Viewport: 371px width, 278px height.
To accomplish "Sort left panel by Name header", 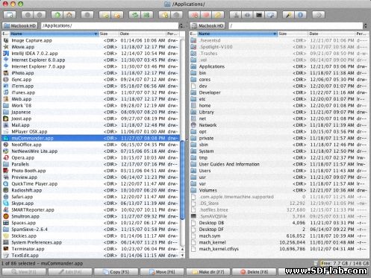I will [54, 34].
